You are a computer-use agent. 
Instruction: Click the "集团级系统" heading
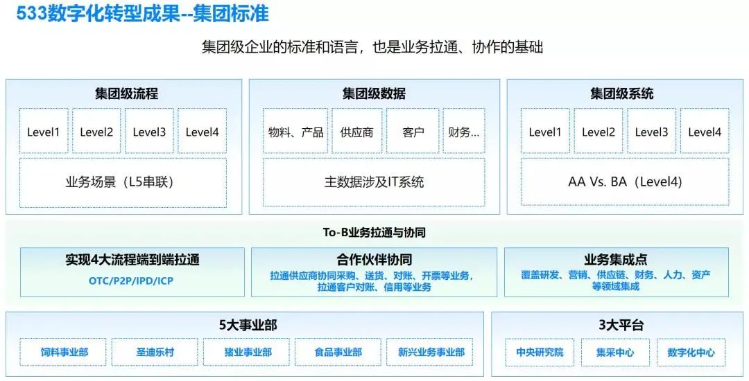click(621, 94)
